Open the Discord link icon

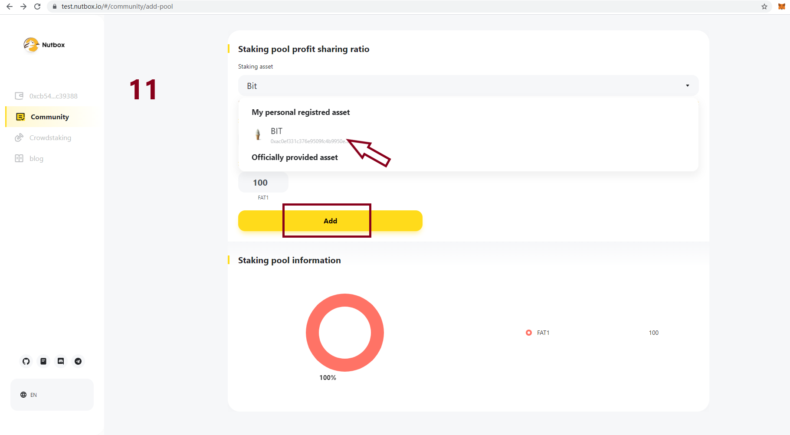[61, 361]
